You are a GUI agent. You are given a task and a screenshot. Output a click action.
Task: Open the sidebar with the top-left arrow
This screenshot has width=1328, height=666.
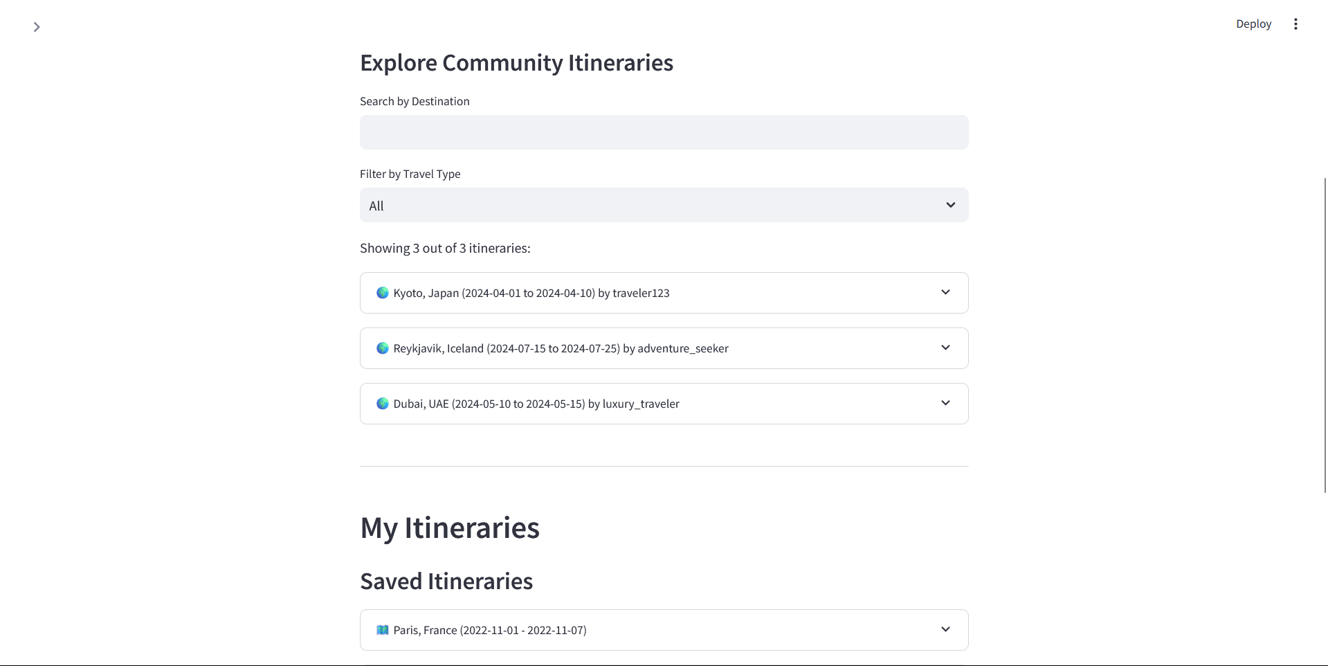[37, 27]
